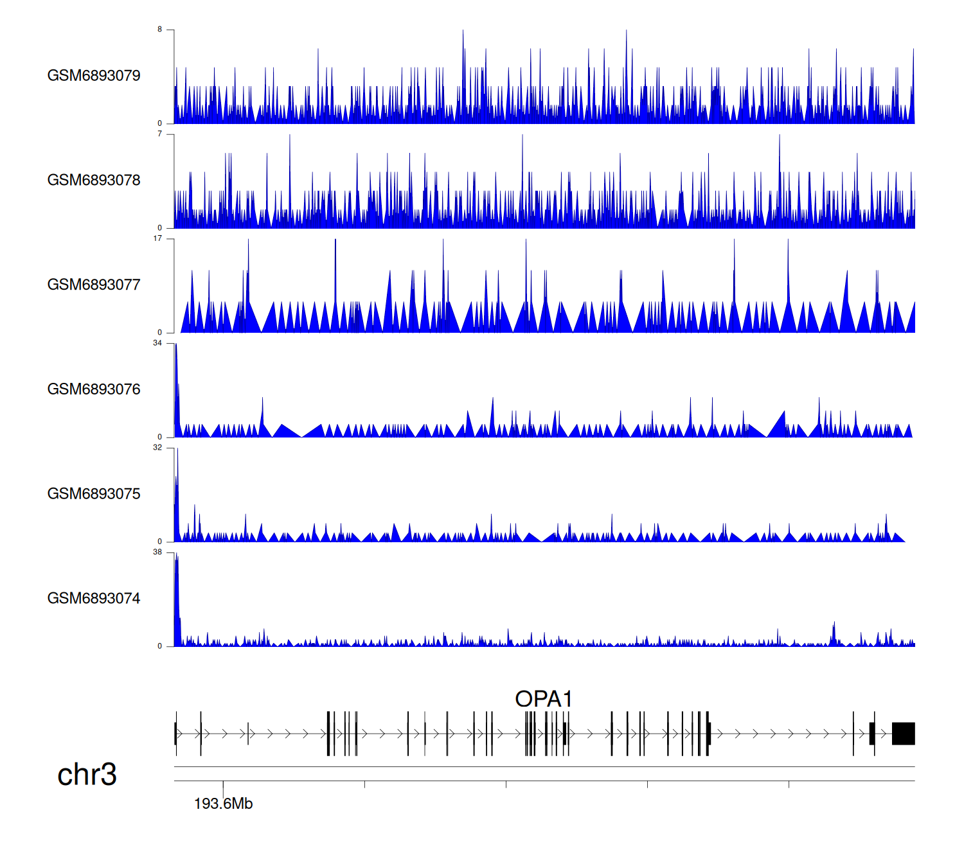The width and height of the screenshot is (964, 848).
Task: Select y-axis maximum value 32
Action: (158, 448)
